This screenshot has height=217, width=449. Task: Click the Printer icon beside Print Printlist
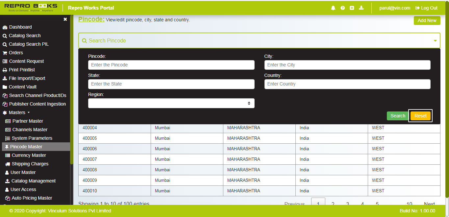5,70
